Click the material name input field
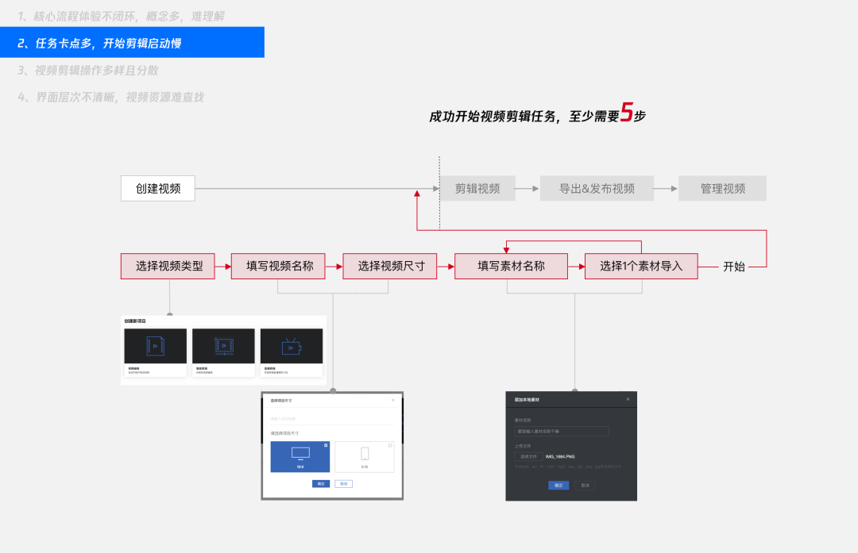 click(x=562, y=431)
